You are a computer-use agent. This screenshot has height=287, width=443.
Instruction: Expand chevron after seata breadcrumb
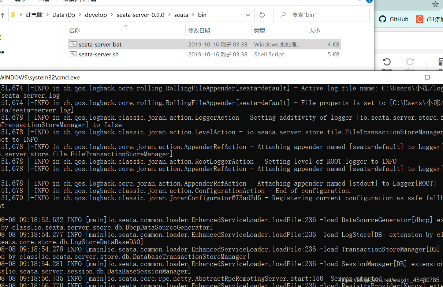(x=193, y=15)
